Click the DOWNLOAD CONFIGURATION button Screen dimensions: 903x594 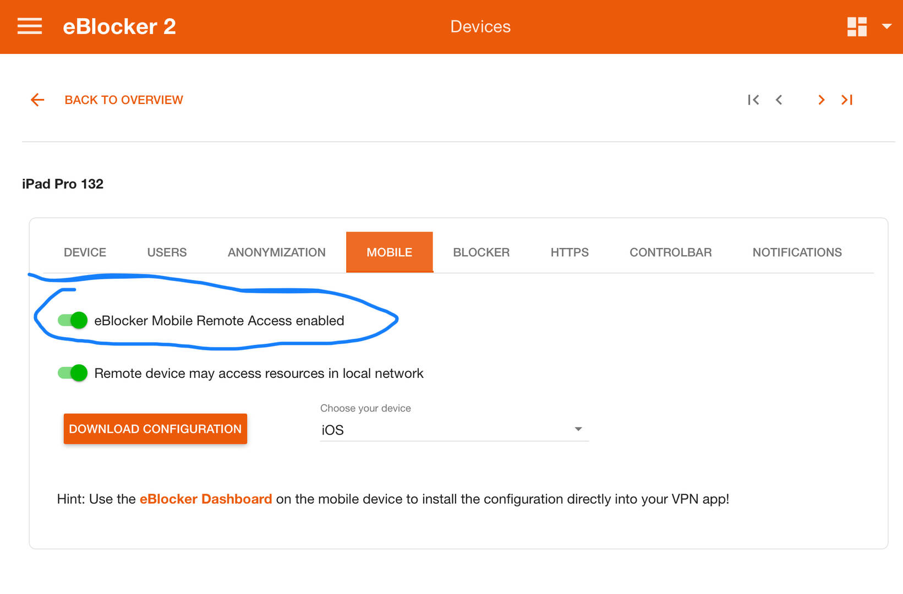(155, 429)
